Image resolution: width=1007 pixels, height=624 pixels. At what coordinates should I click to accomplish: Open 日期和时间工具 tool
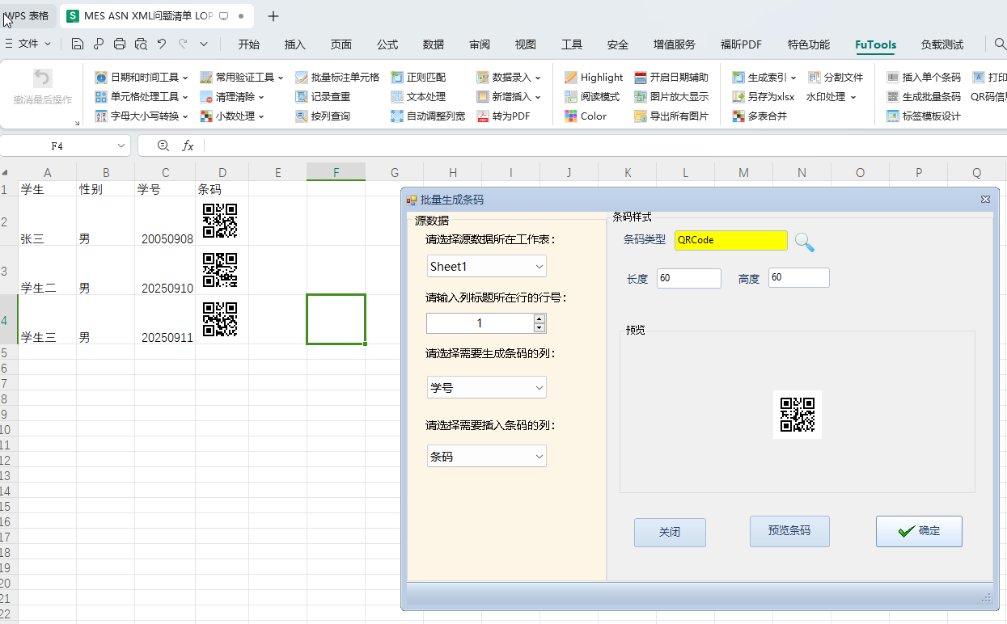point(142,78)
